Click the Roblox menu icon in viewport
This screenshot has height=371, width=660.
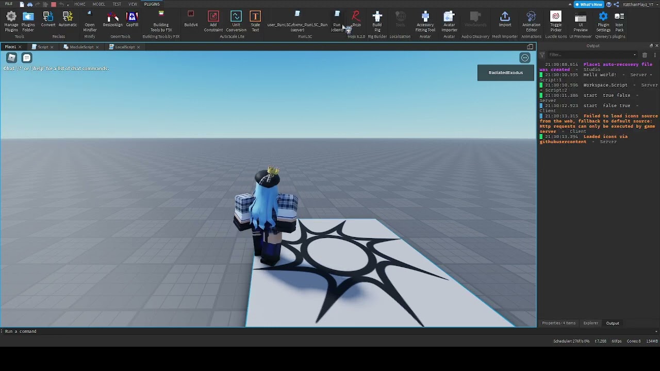click(x=11, y=58)
